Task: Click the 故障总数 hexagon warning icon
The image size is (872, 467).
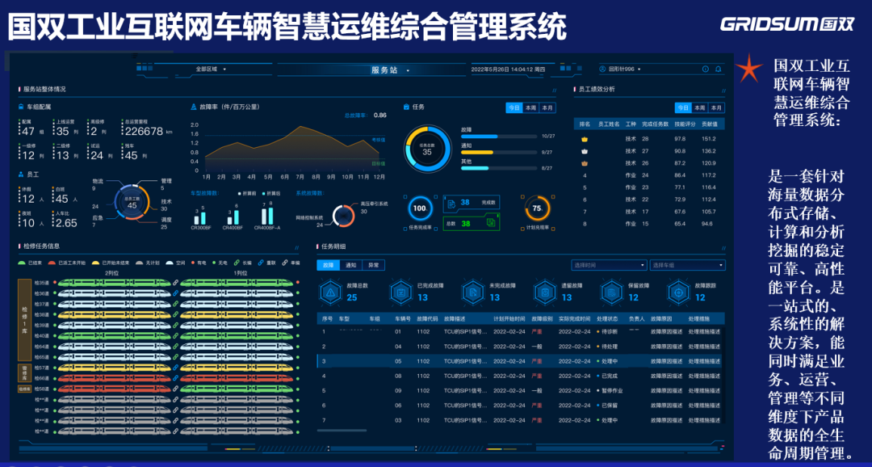Action: coord(330,292)
